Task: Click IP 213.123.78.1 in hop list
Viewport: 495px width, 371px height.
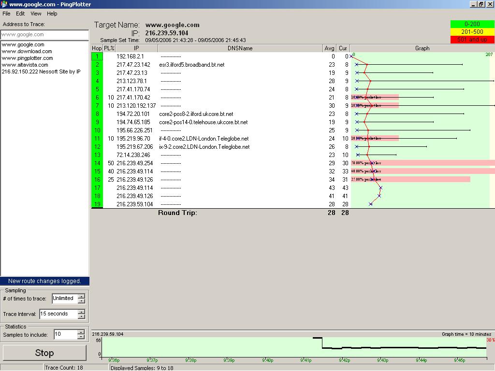Action: pos(131,81)
